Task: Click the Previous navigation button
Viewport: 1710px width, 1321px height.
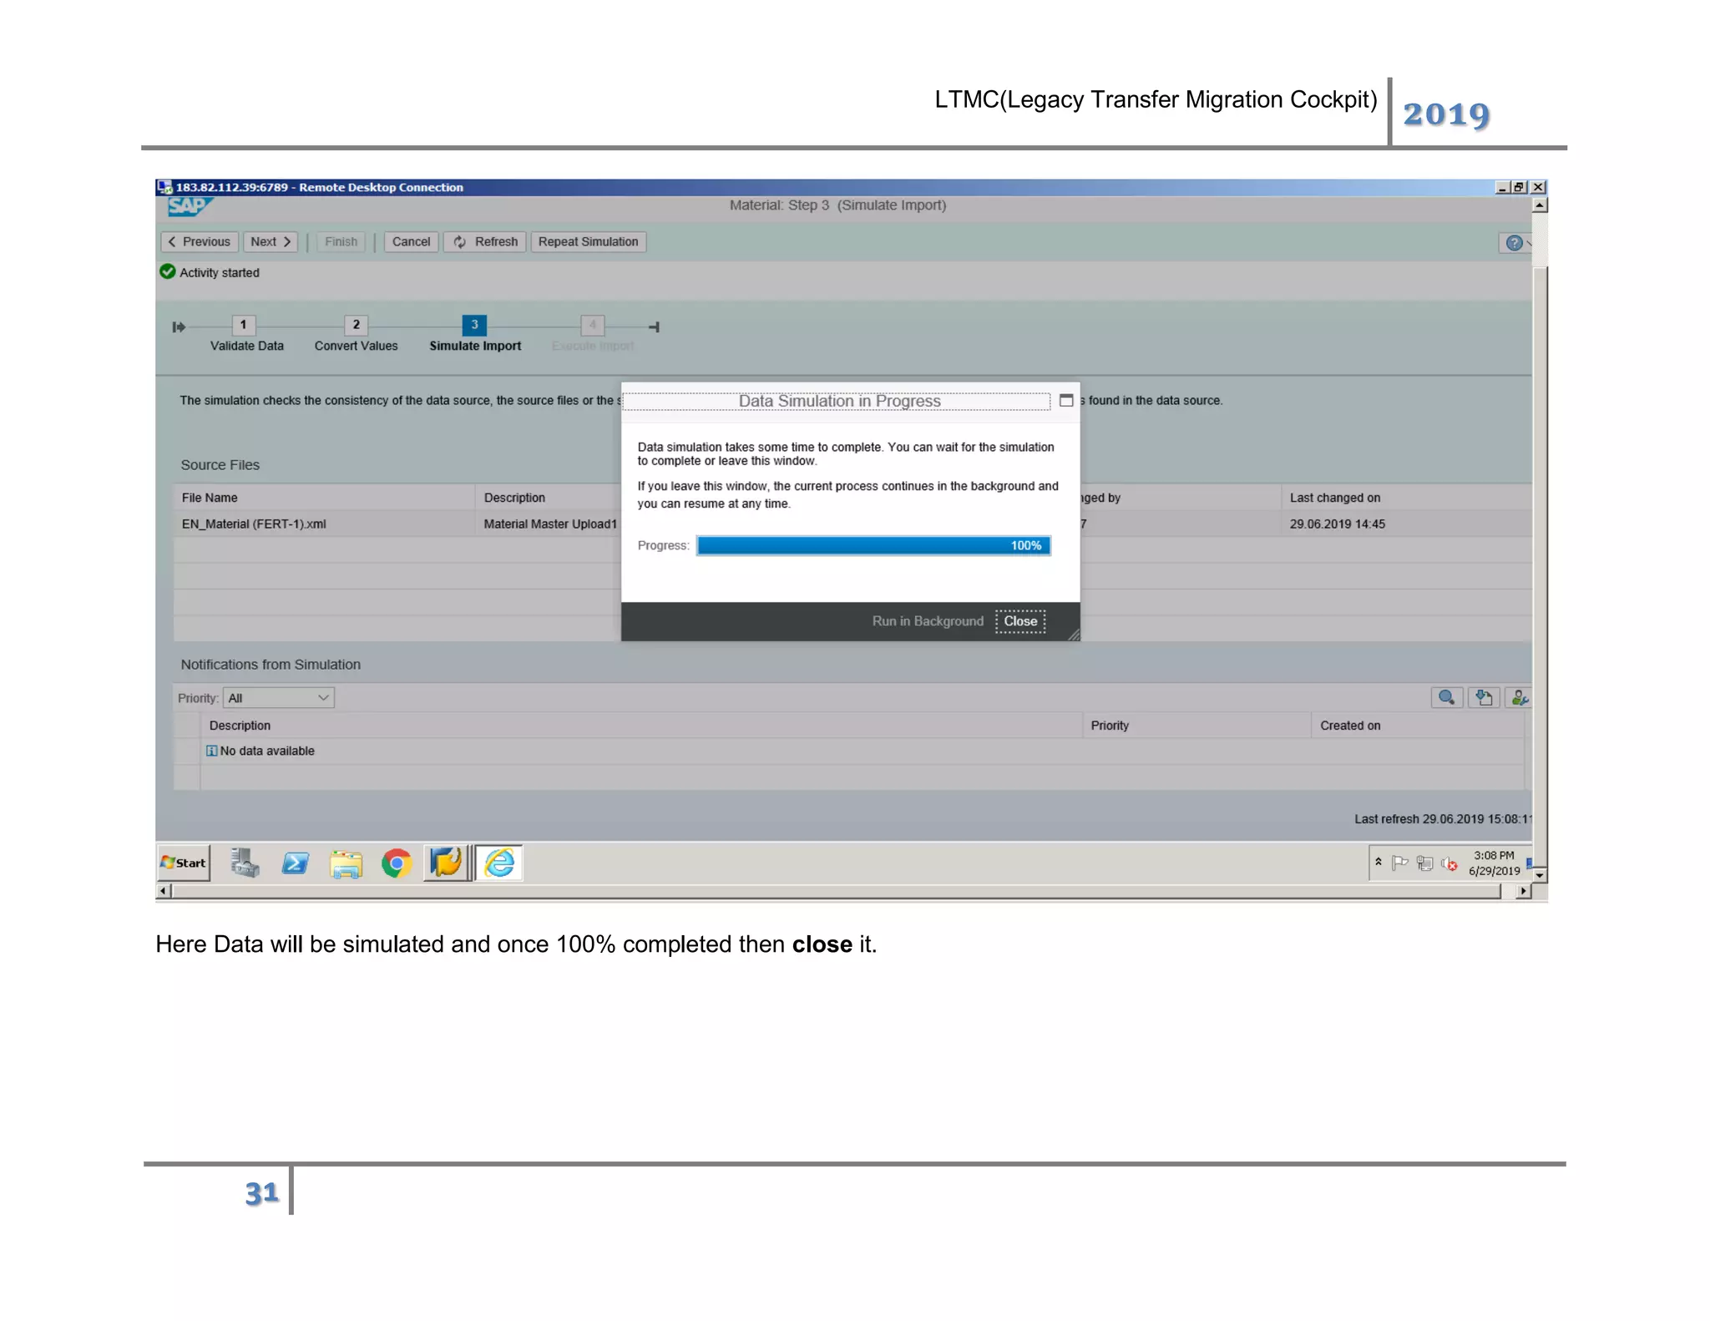Action: pyautogui.click(x=199, y=242)
